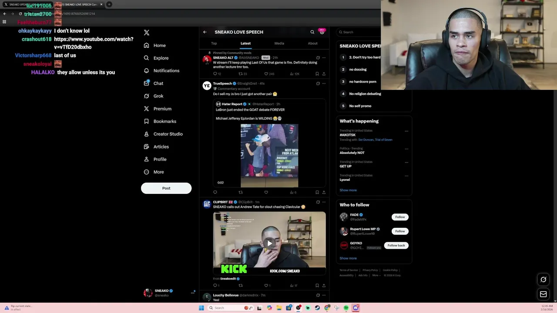Open options for Absolutely NOT trend
This screenshot has width=557, height=313.
tap(406, 149)
